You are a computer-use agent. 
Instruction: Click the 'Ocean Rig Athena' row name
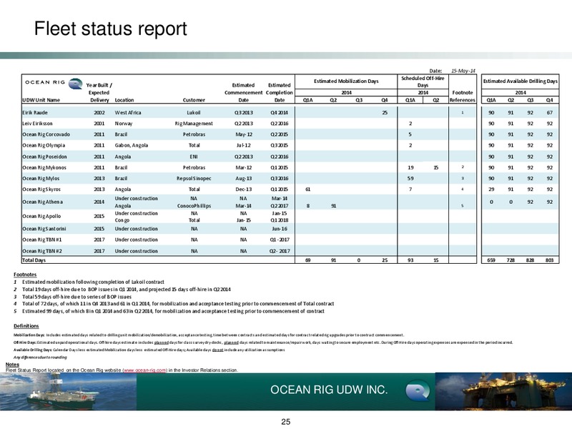pos(42,202)
